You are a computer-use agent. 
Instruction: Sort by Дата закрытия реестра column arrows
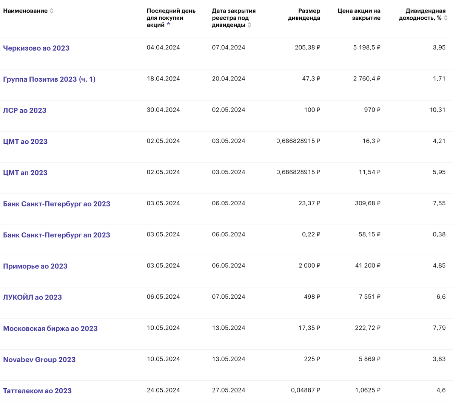[x=250, y=25]
